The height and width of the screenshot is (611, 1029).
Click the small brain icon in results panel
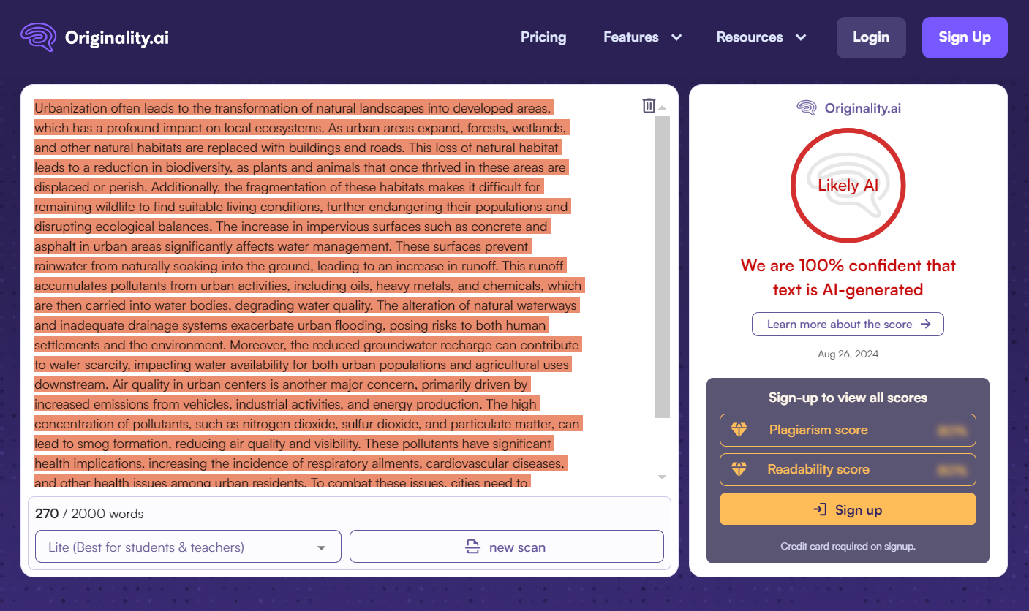pyautogui.click(x=806, y=108)
